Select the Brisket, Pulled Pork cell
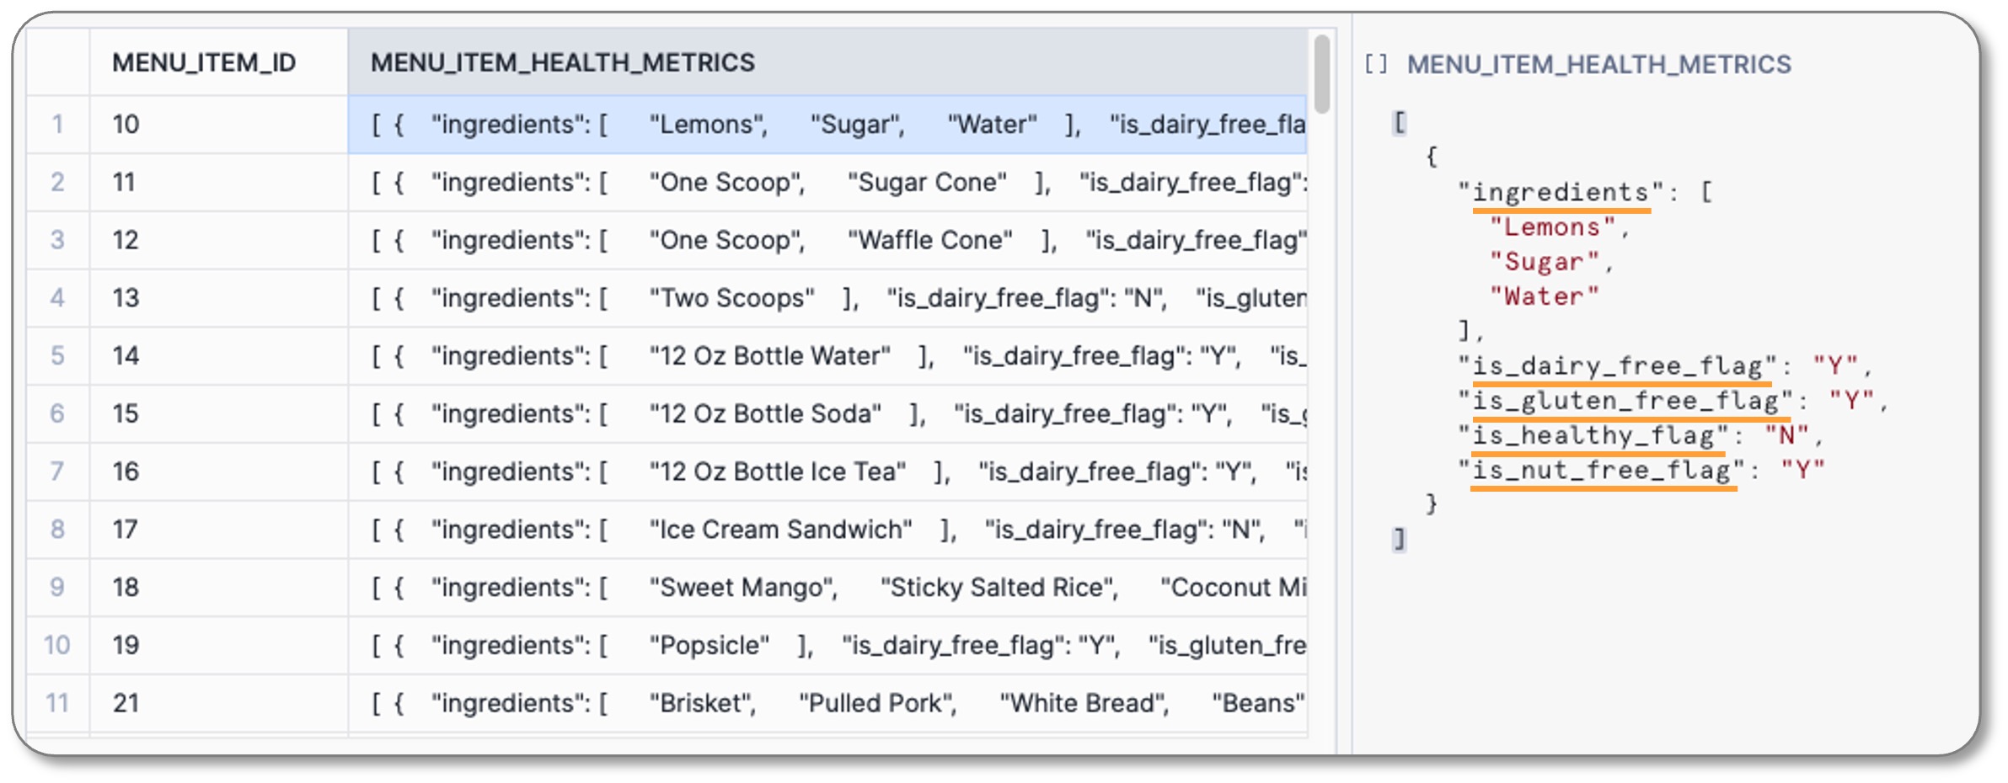 point(826,703)
